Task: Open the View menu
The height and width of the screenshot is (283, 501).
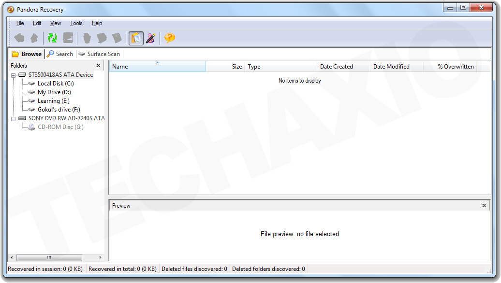Action: 55,23
